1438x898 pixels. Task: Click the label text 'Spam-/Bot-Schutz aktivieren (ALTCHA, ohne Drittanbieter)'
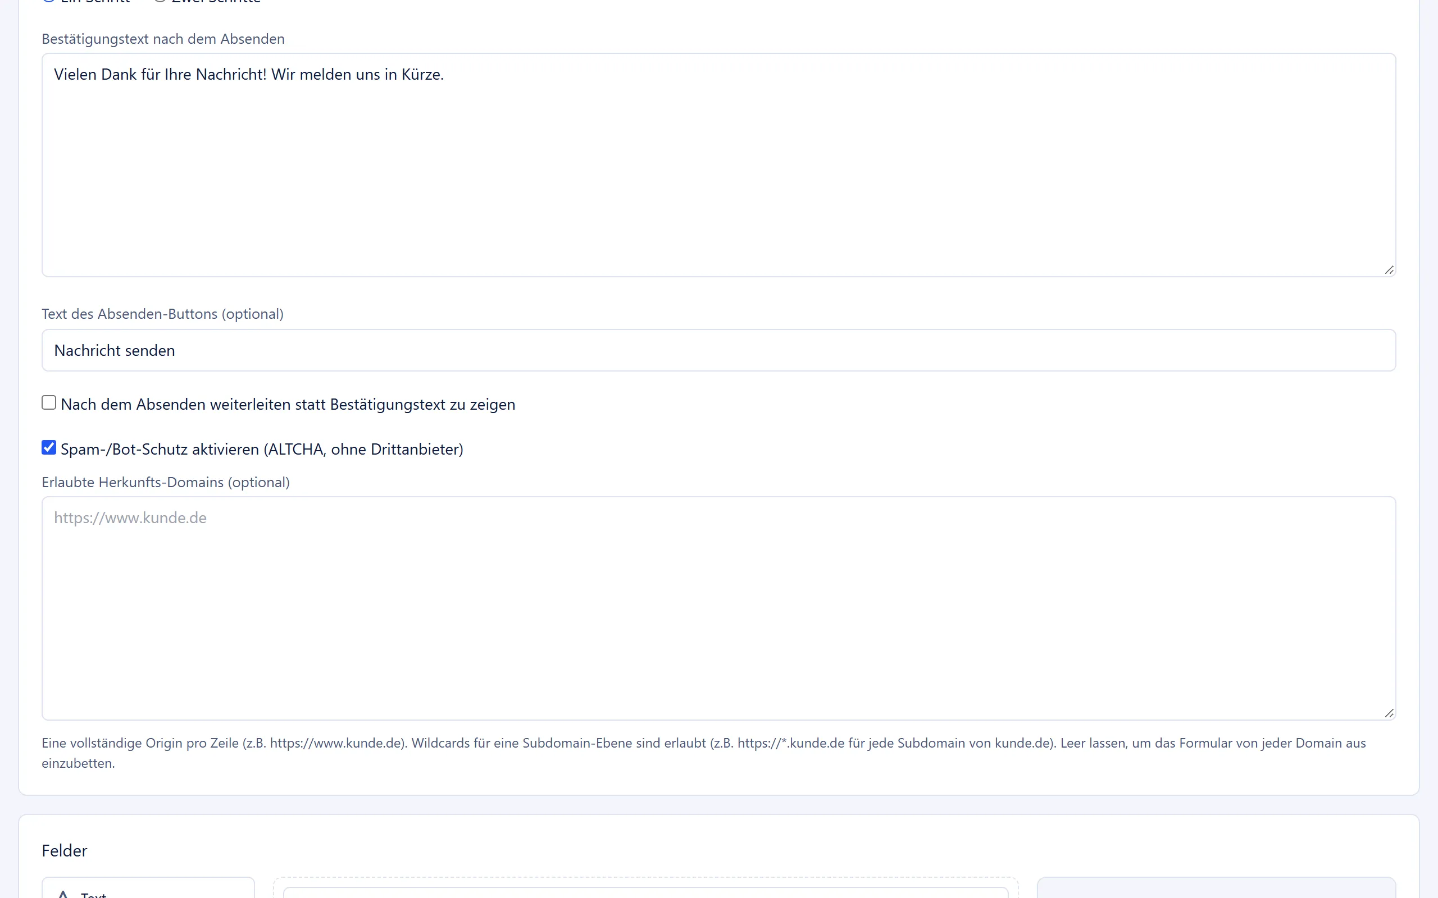tap(262, 449)
